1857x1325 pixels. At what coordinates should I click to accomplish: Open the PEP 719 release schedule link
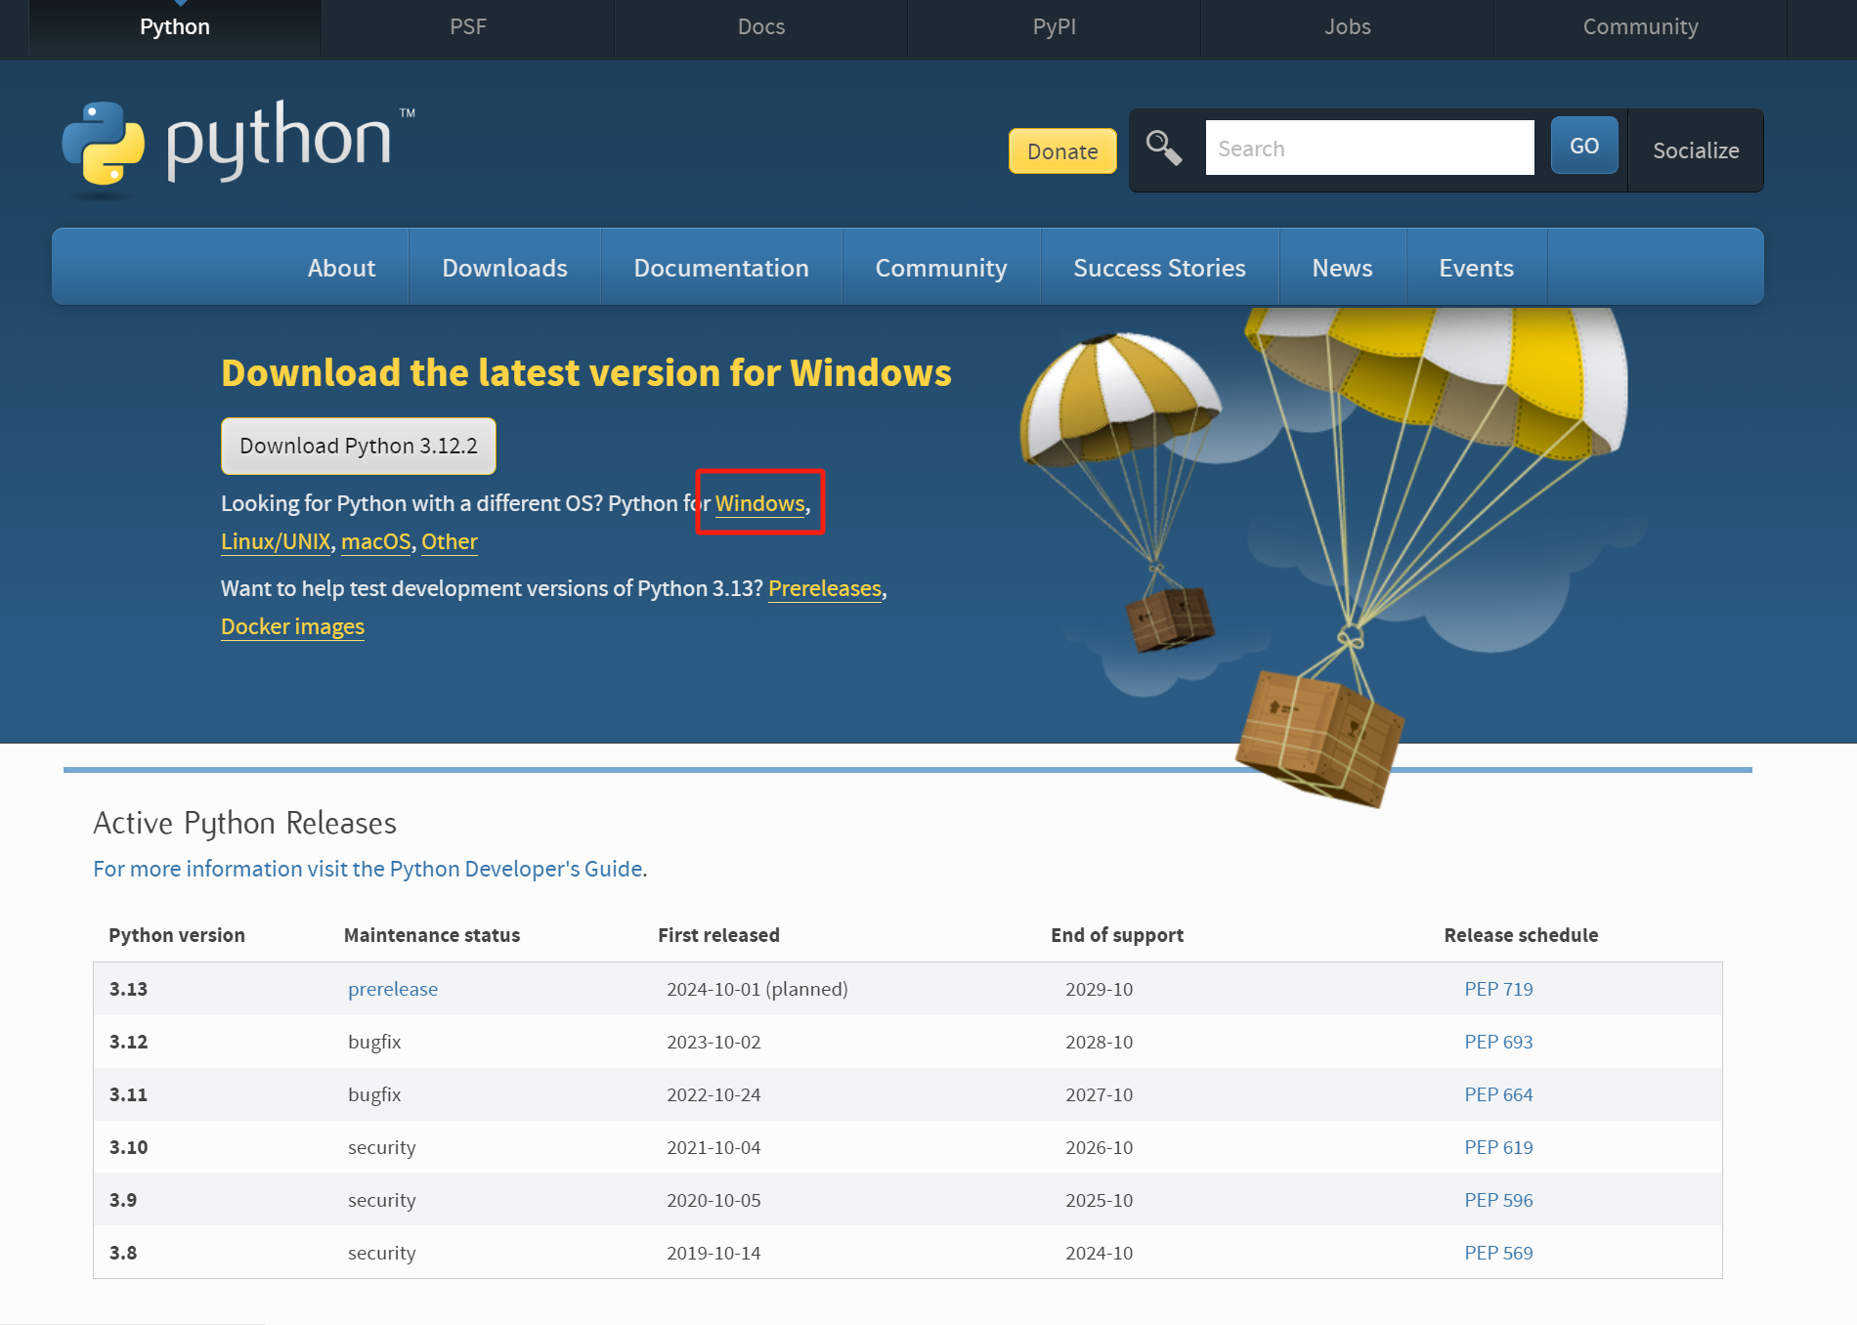(x=1497, y=989)
